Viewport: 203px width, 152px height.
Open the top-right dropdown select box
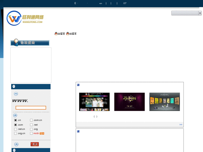187,13
